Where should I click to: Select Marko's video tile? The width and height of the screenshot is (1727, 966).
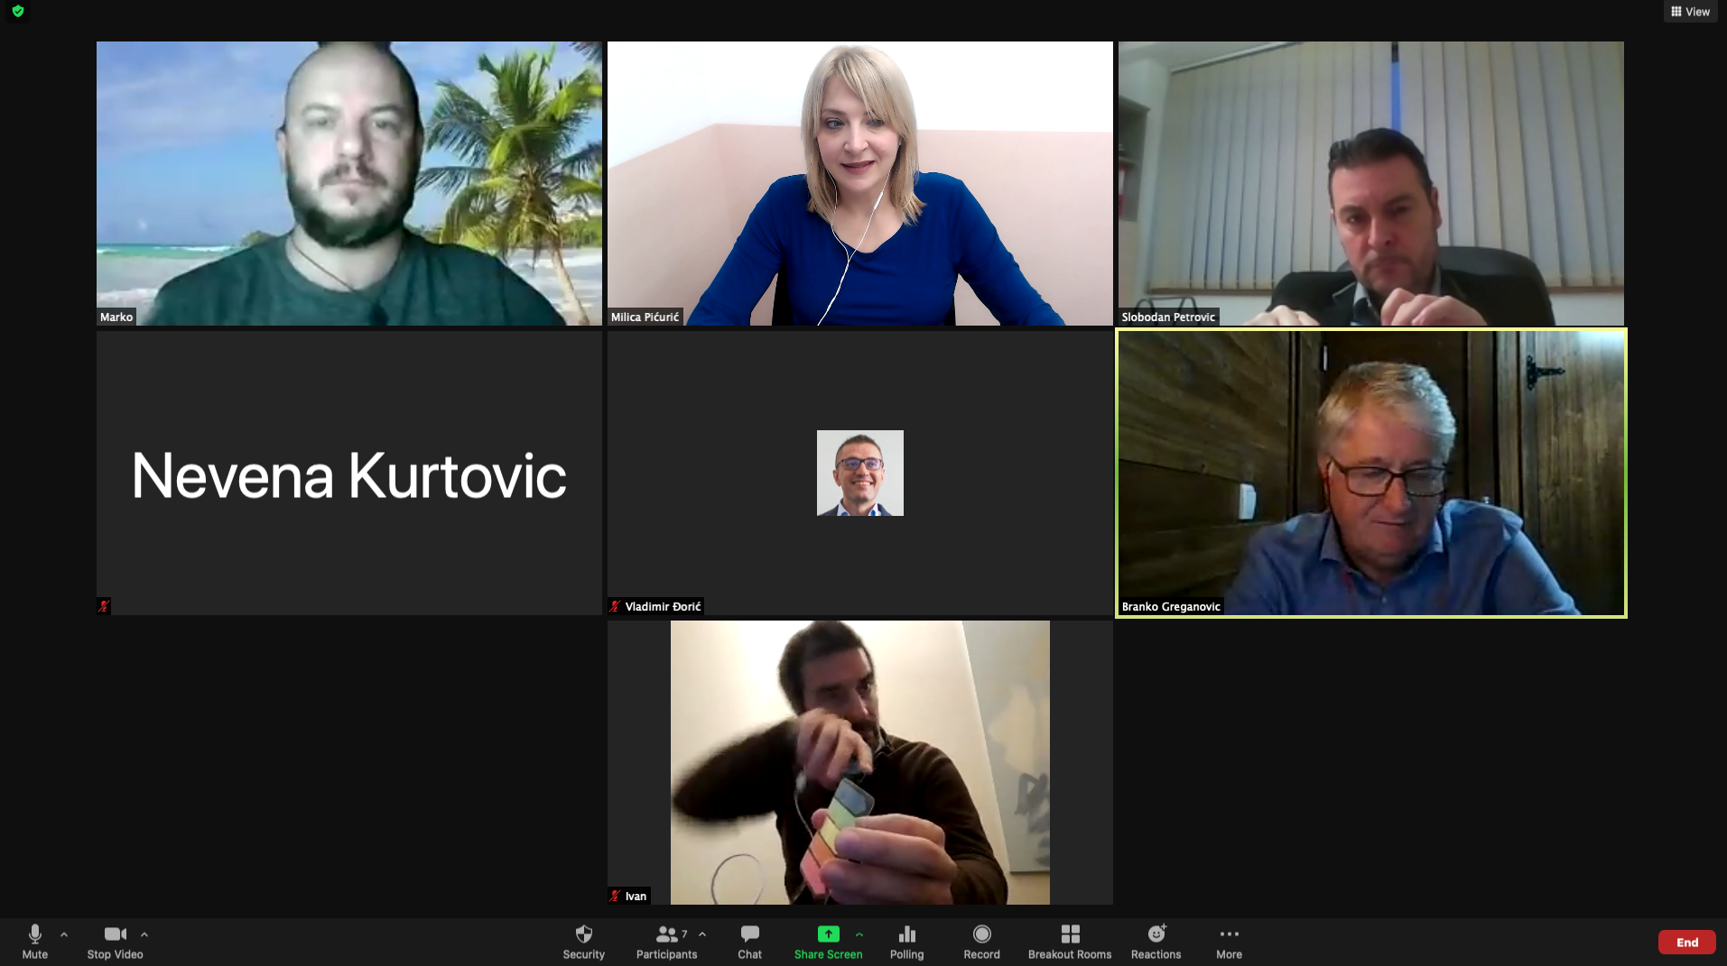click(x=348, y=183)
